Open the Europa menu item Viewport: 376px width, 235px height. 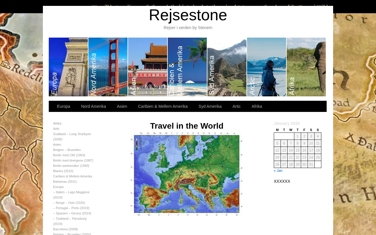pos(63,106)
